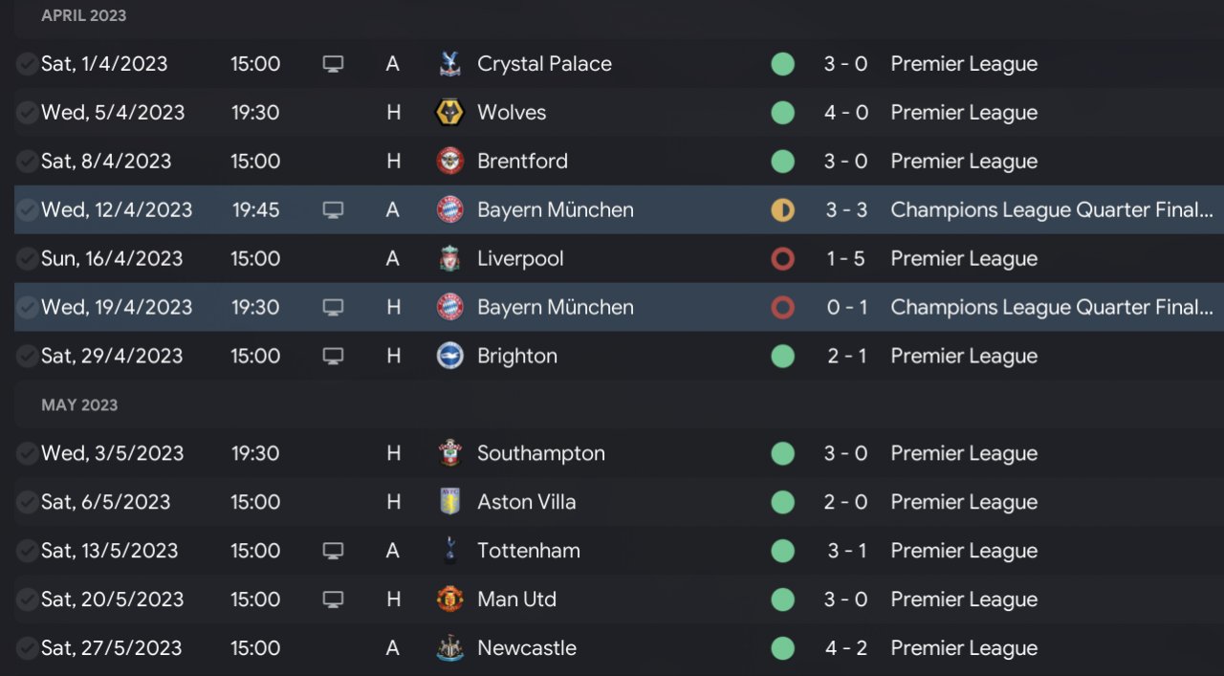
Task: Click the Liverpool club crest
Action: point(449,259)
